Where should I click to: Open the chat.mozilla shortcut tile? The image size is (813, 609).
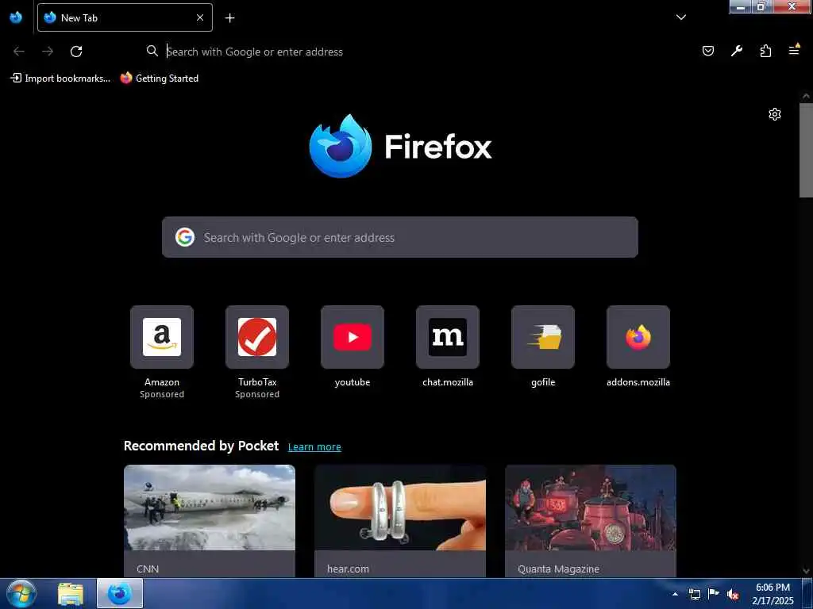[448, 337]
